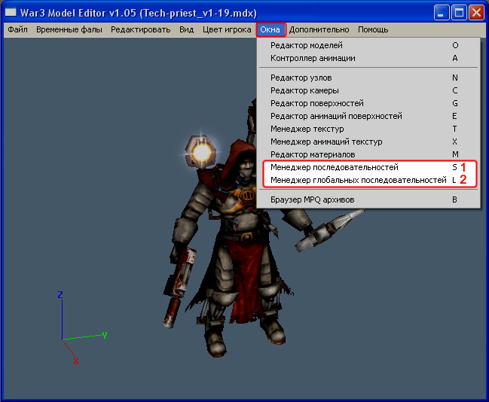Close the open Окна menu
Screen dimensions: 489x402
tap(270, 29)
